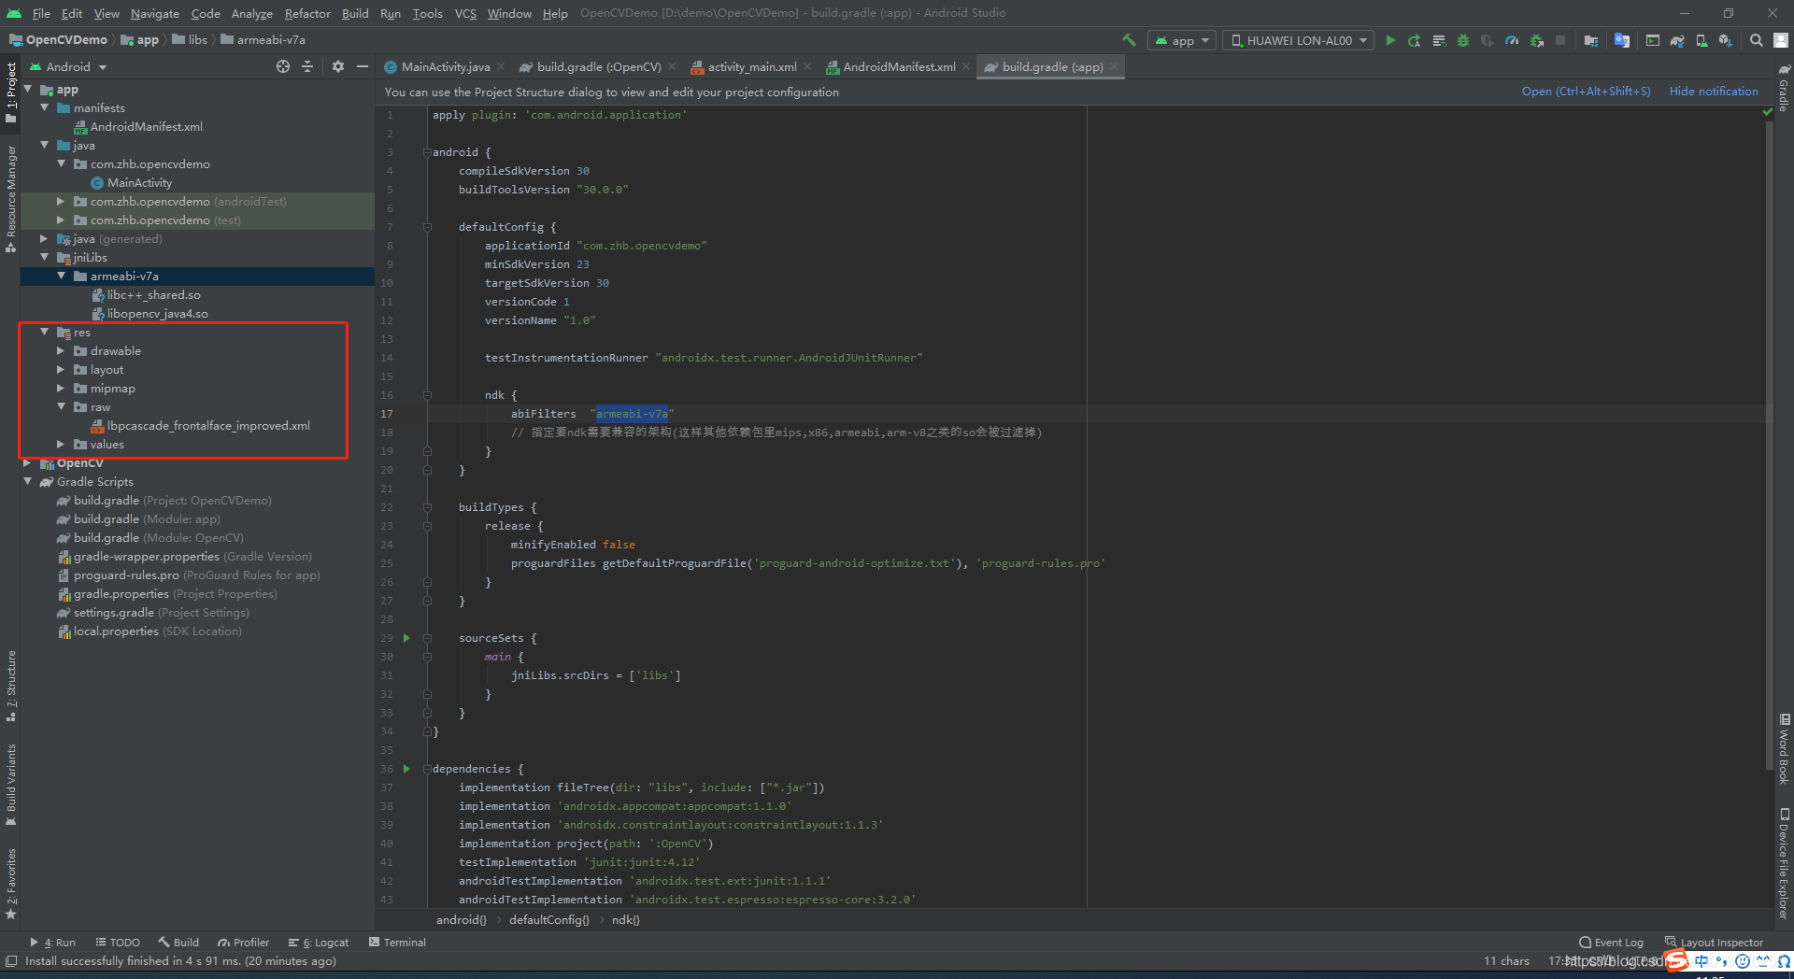This screenshot has height=979, width=1794.
Task: Click the grey Stop square icon
Action: pos(1560,40)
